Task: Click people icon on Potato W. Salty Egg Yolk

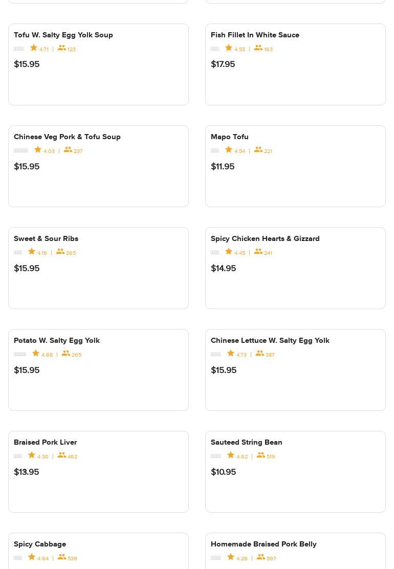Action: [x=66, y=354]
